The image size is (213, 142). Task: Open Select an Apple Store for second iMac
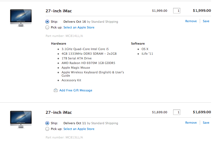click(79, 129)
